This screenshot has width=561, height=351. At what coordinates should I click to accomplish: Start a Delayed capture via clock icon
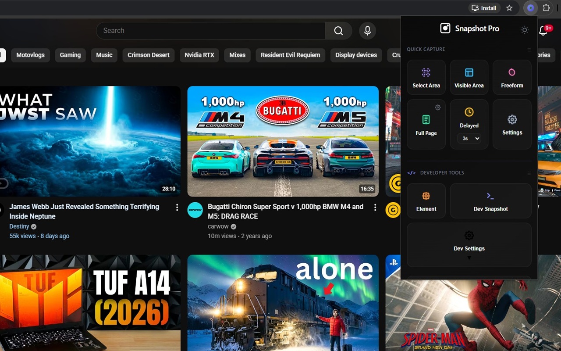click(x=469, y=112)
